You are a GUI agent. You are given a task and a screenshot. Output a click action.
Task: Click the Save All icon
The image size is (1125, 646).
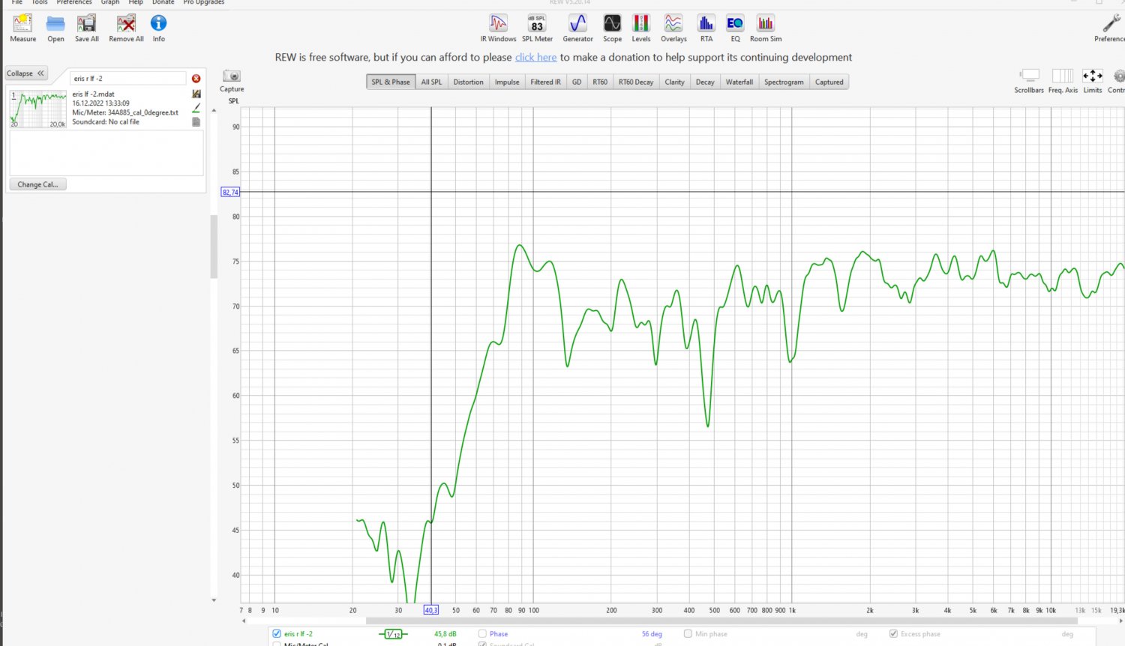pyautogui.click(x=87, y=28)
